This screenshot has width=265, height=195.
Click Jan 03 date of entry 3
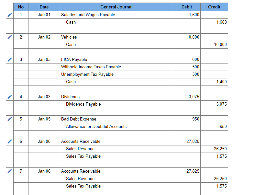tap(44, 60)
